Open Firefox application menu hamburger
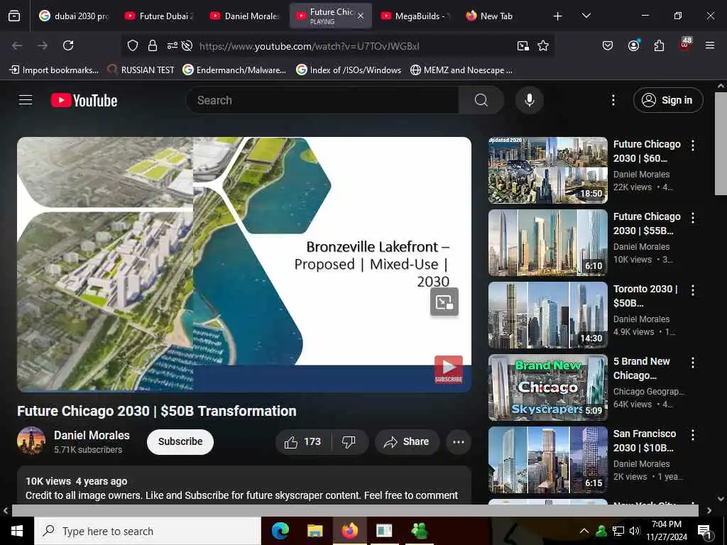Screen dimensions: 727x545 point(710,45)
